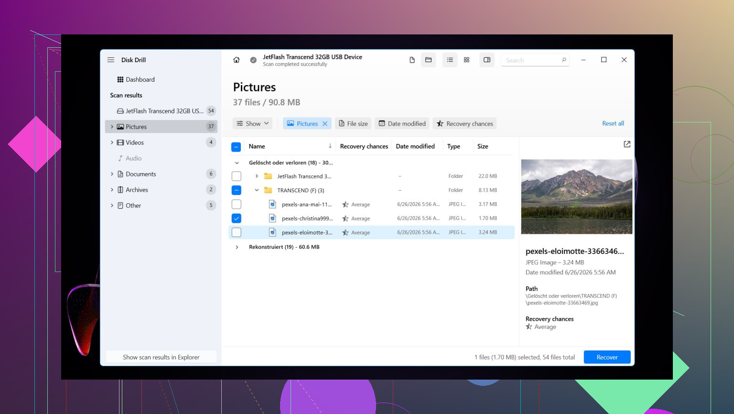Open preview in external window icon
The image size is (734, 414).
pos(627,144)
